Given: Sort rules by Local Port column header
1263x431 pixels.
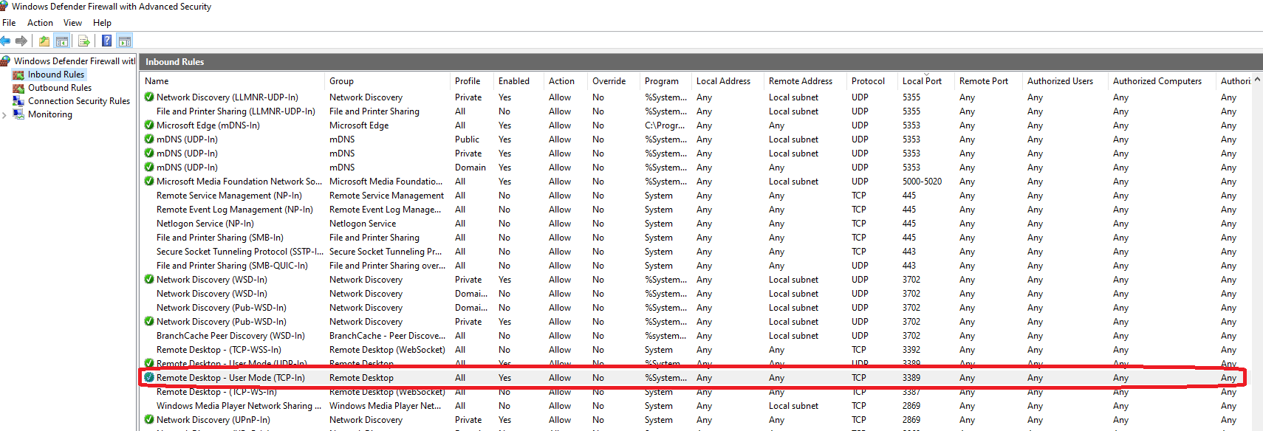Looking at the screenshot, I should tap(921, 81).
